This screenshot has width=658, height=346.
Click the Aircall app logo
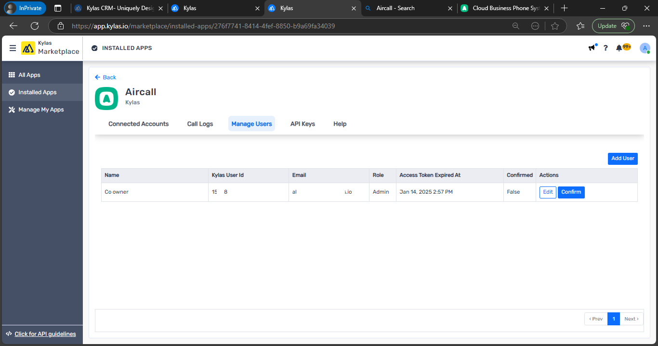(x=106, y=99)
